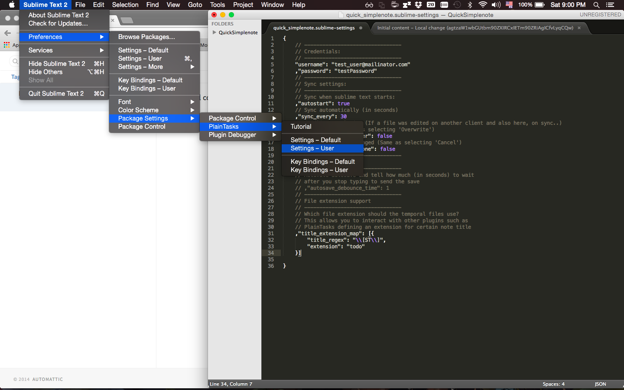Image resolution: width=624 pixels, height=390 pixels.
Task: Expand the Color Scheme submenu
Action: point(154,110)
